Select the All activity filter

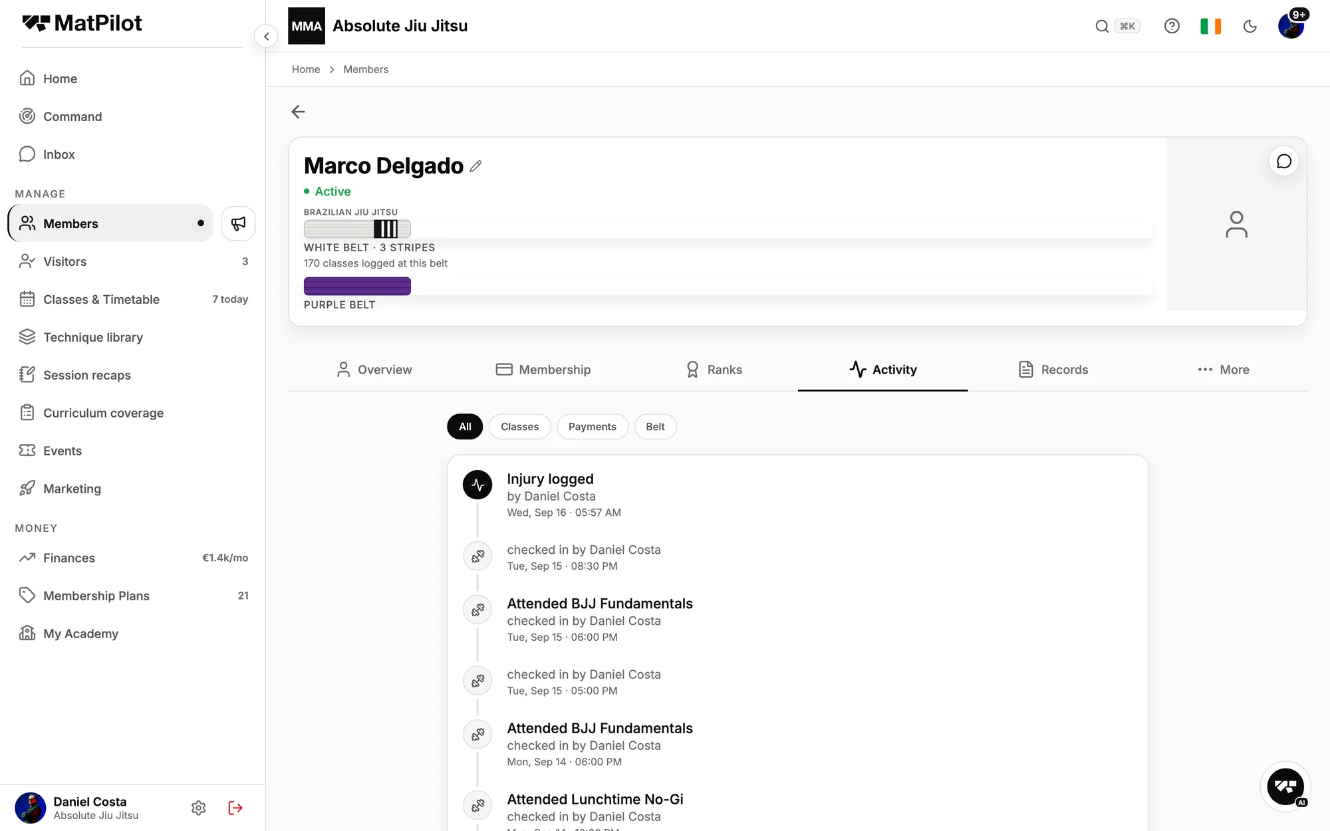[465, 427]
